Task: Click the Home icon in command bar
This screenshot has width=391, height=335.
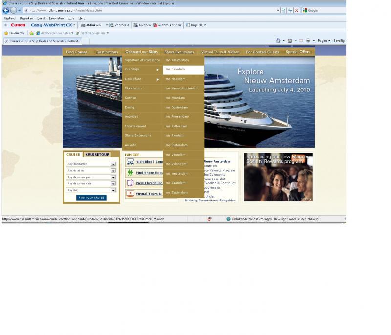Action: click(x=278, y=41)
